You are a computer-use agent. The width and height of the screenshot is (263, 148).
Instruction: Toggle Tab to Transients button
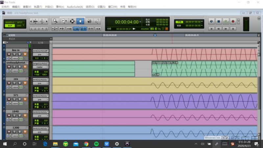(x=62, y=29)
